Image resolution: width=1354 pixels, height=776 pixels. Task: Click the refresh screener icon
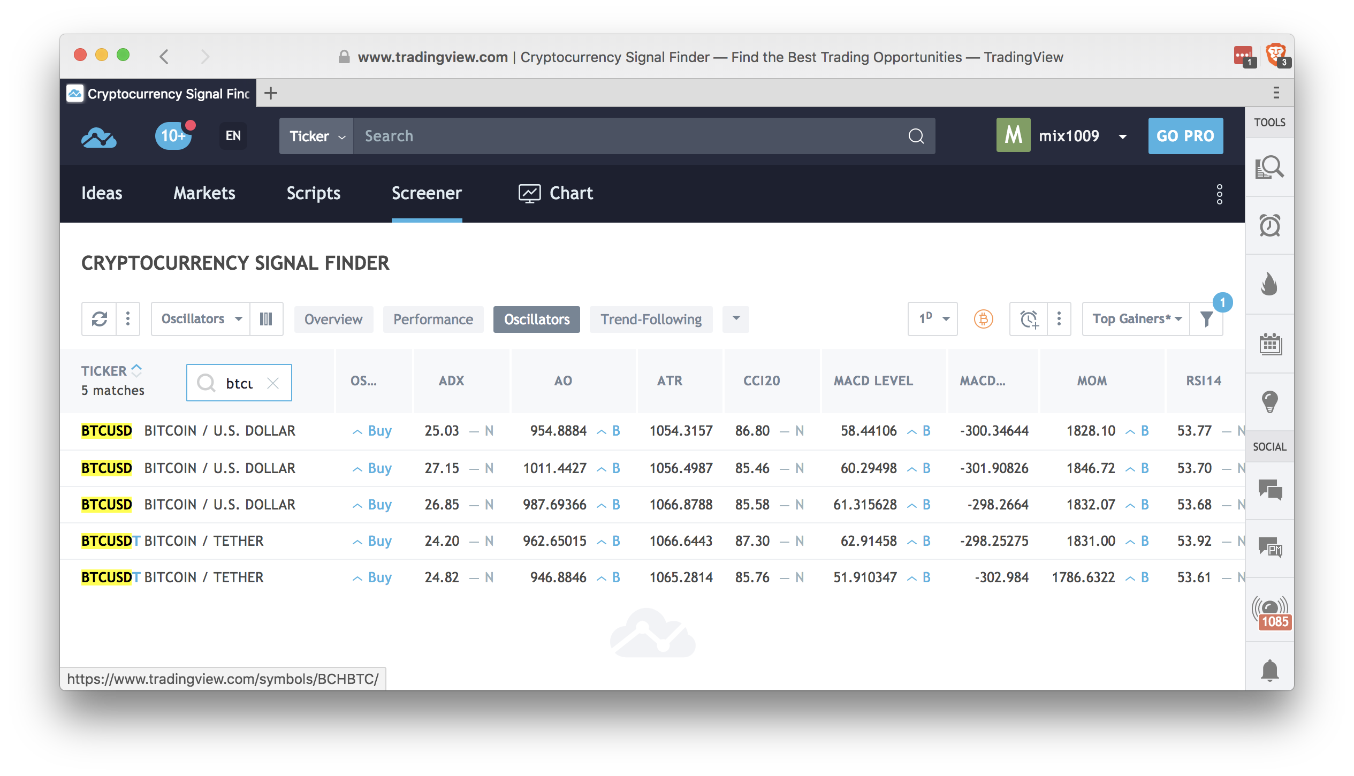[99, 319]
